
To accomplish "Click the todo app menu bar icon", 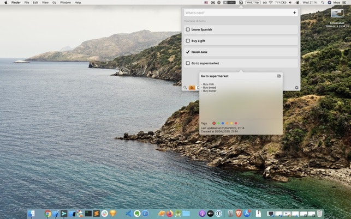I will 241,3.
